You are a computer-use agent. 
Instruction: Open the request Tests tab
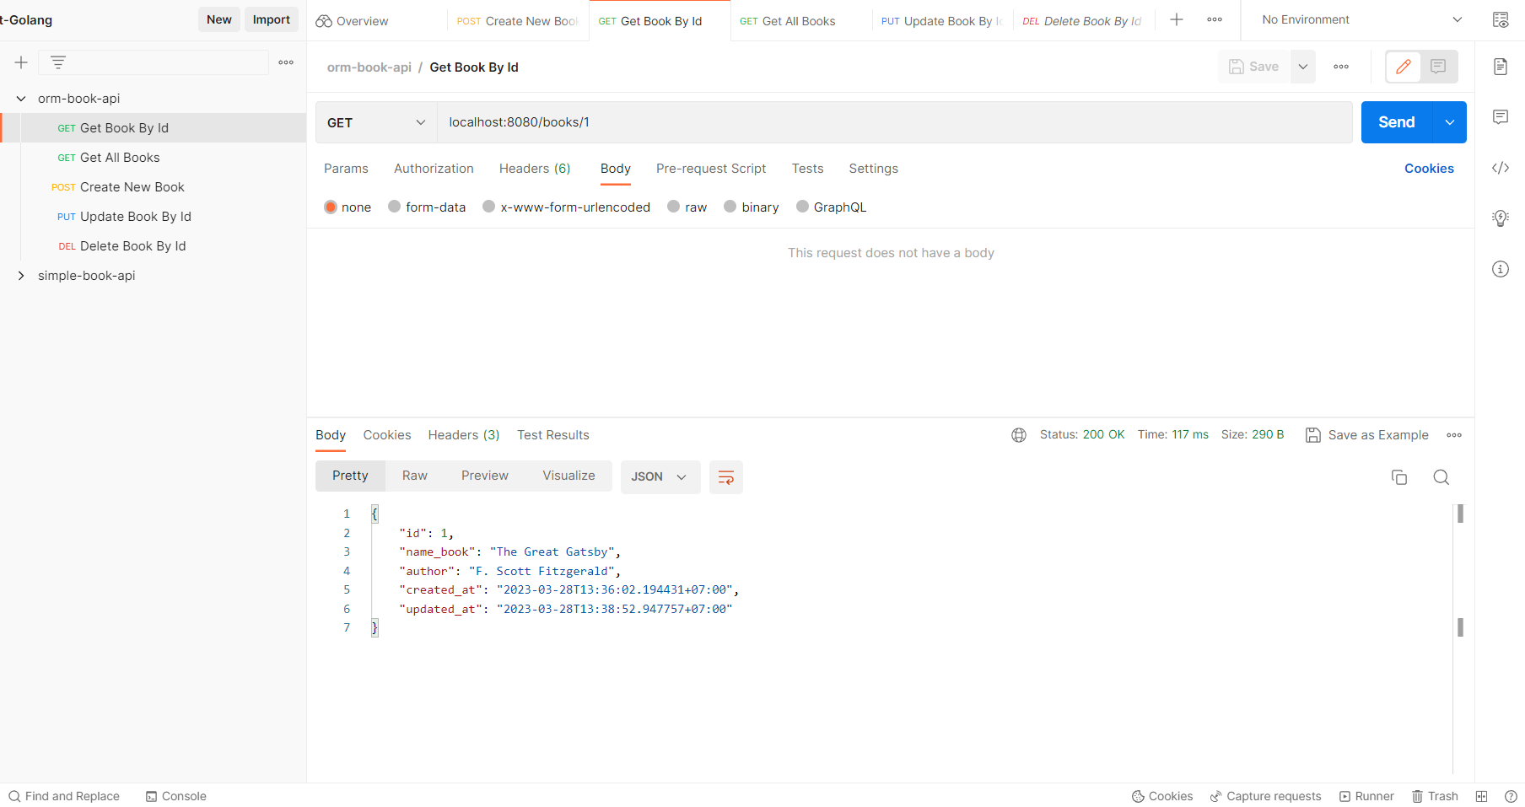(807, 169)
